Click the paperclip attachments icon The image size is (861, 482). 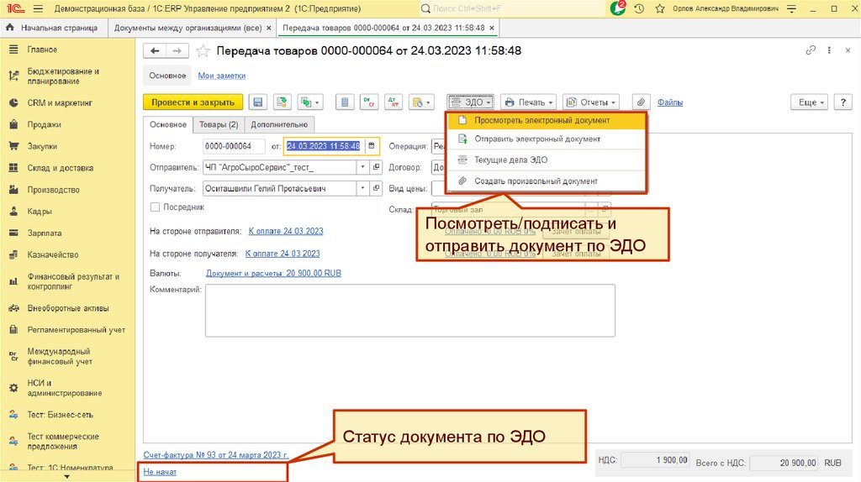pos(641,102)
